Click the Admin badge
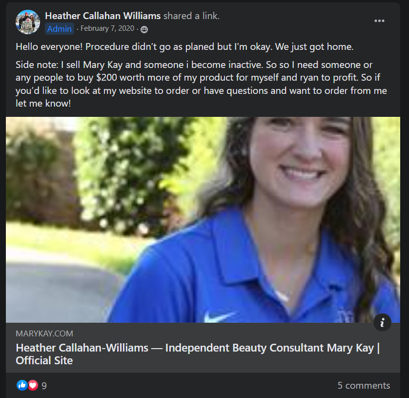Image resolution: width=409 pixels, height=398 pixels. tap(60, 28)
